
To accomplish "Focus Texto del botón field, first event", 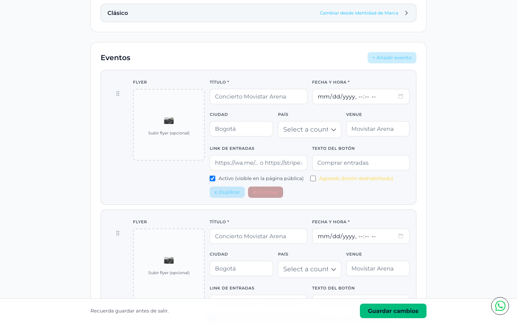I will tap(361, 163).
